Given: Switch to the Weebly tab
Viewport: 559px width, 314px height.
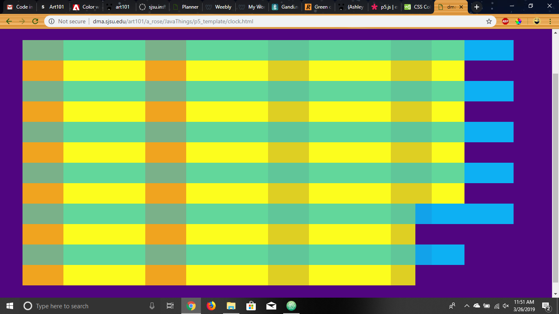Looking at the screenshot, I should coord(219,7).
